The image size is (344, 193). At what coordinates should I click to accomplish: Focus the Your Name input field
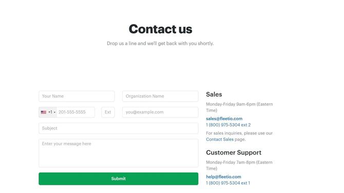(77, 96)
